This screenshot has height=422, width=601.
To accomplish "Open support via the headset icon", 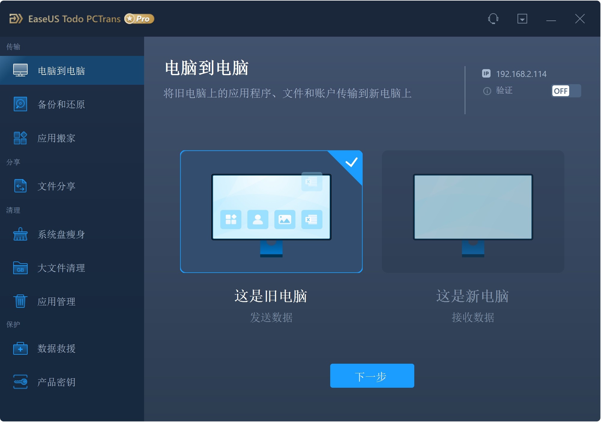I will [493, 19].
